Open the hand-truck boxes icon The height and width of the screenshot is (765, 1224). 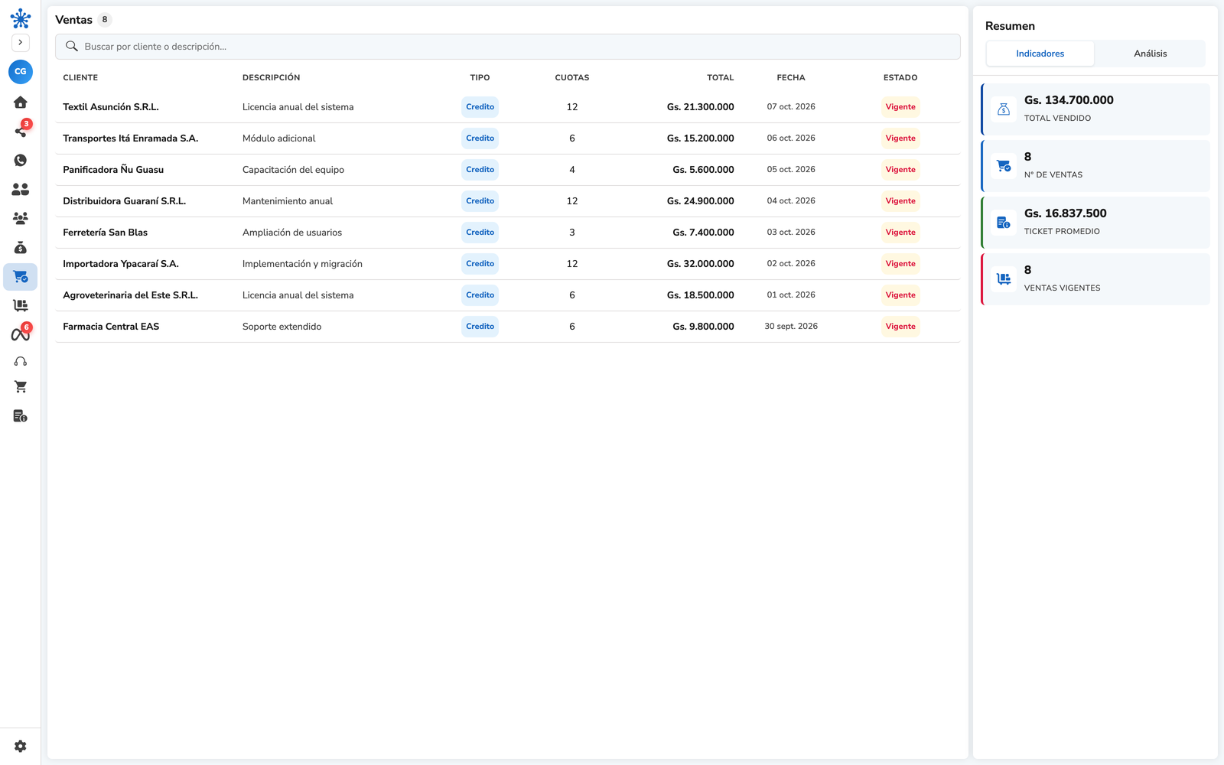(21, 305)
